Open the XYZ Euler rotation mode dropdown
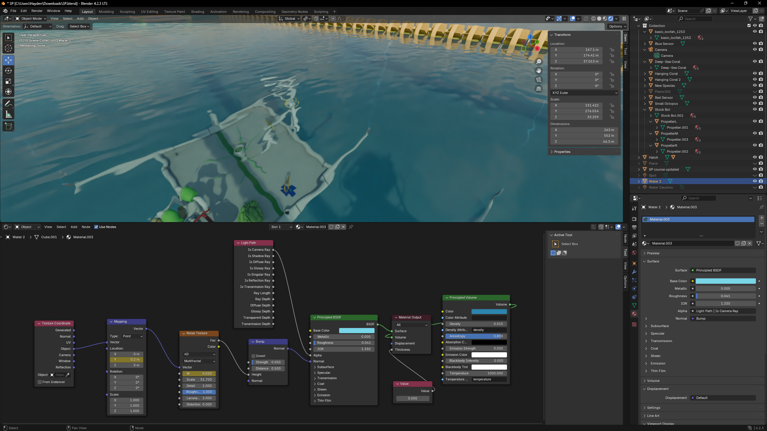The width and height of the screenshot is (767, 431). click(584, 93)
